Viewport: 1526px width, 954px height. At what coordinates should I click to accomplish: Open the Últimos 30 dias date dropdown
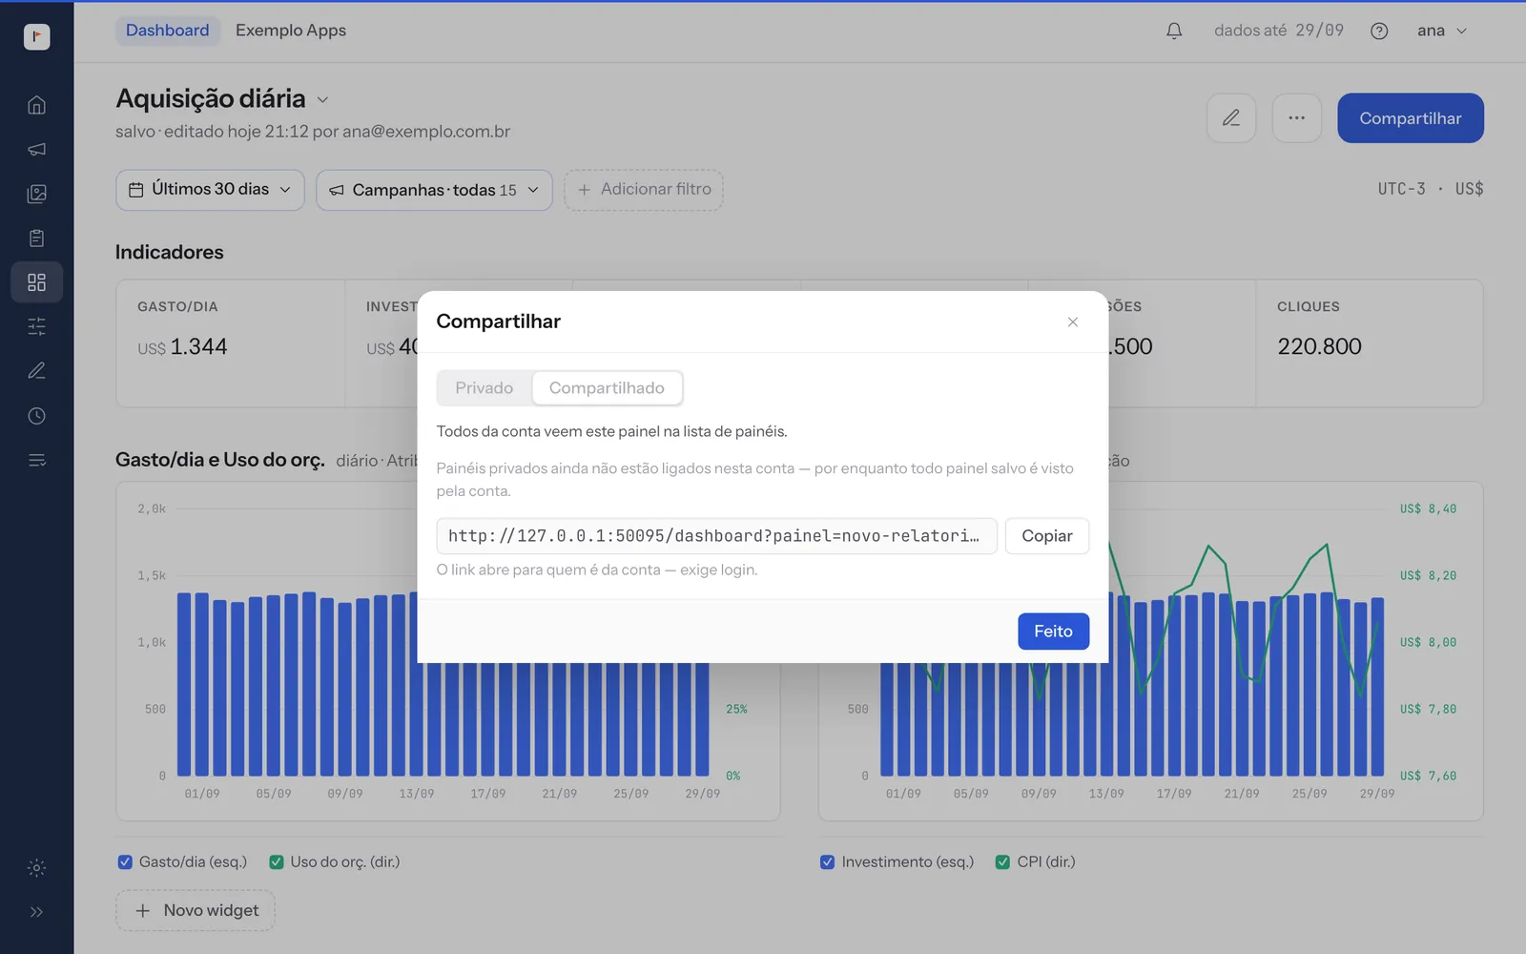point(210,190)
